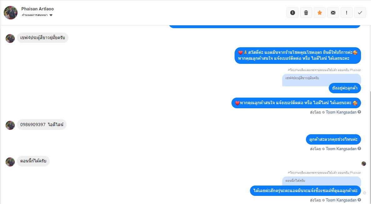Screen dimensions: 371x204
Task: Click the message delivered check icon at bottom
Action: tap(364, 193)
